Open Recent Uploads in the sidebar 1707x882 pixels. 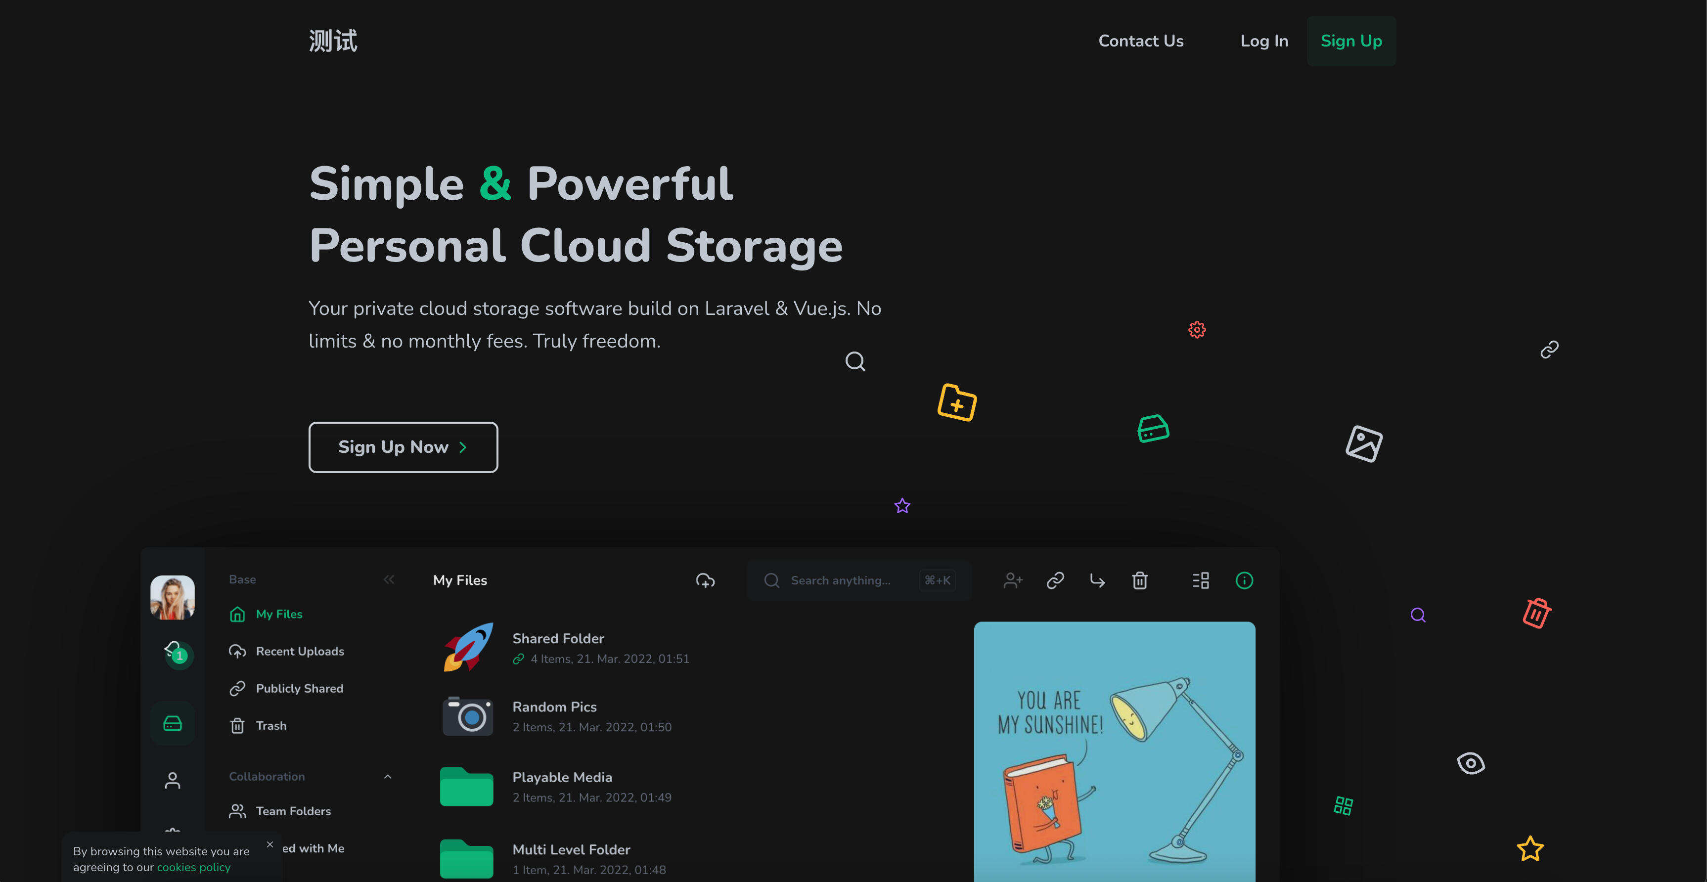point(300,651)
